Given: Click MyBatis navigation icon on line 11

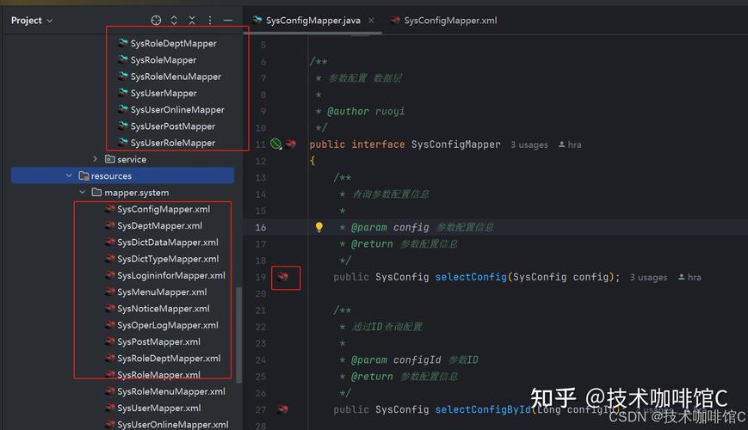Looking at the screenshot, I should [291, 144].
